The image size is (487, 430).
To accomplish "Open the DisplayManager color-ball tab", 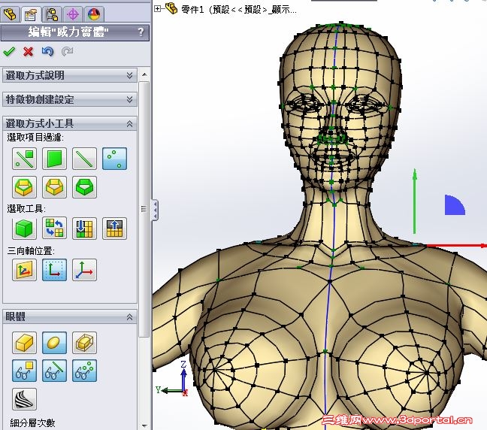I will (94, 14).
